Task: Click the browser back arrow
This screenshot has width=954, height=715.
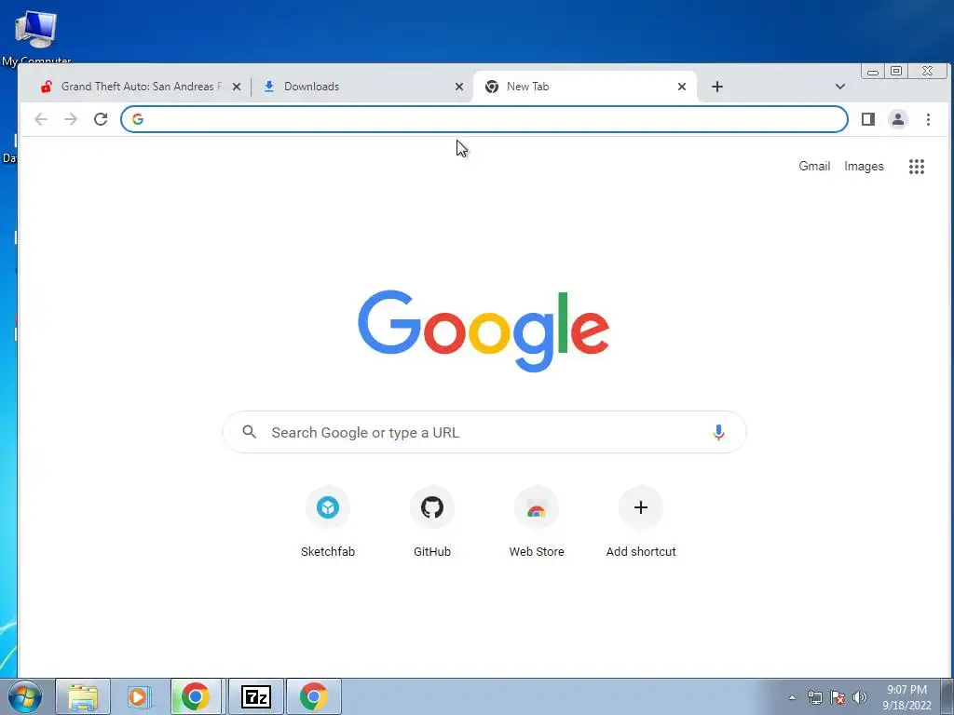Action: (41, 119)
